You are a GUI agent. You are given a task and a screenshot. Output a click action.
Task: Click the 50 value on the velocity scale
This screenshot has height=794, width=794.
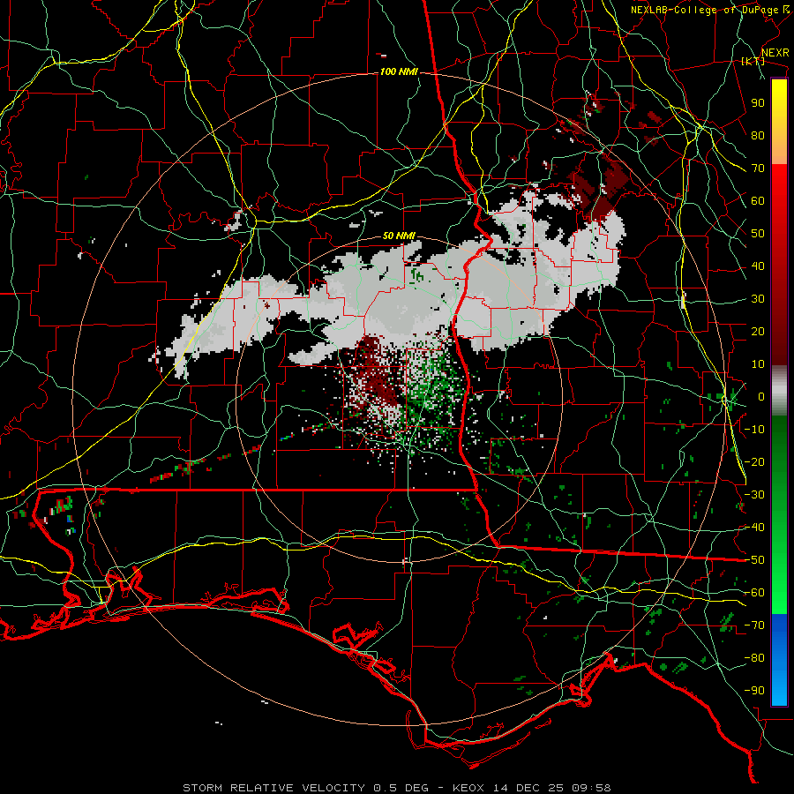pyautogui.click(x=758, y=234)
